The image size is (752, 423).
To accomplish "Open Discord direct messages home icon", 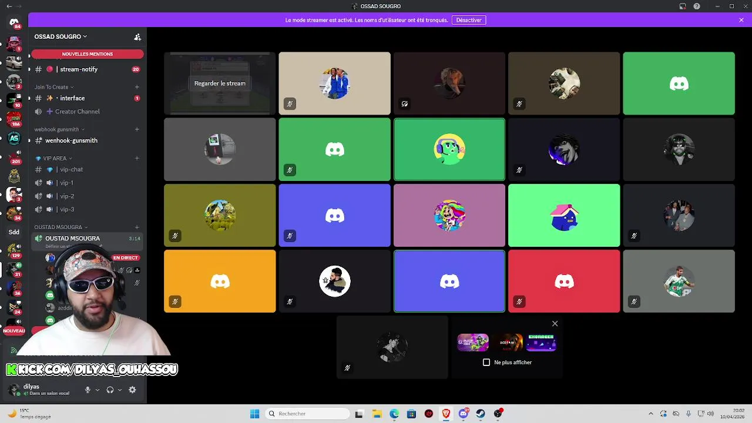I will click(14, 22).
